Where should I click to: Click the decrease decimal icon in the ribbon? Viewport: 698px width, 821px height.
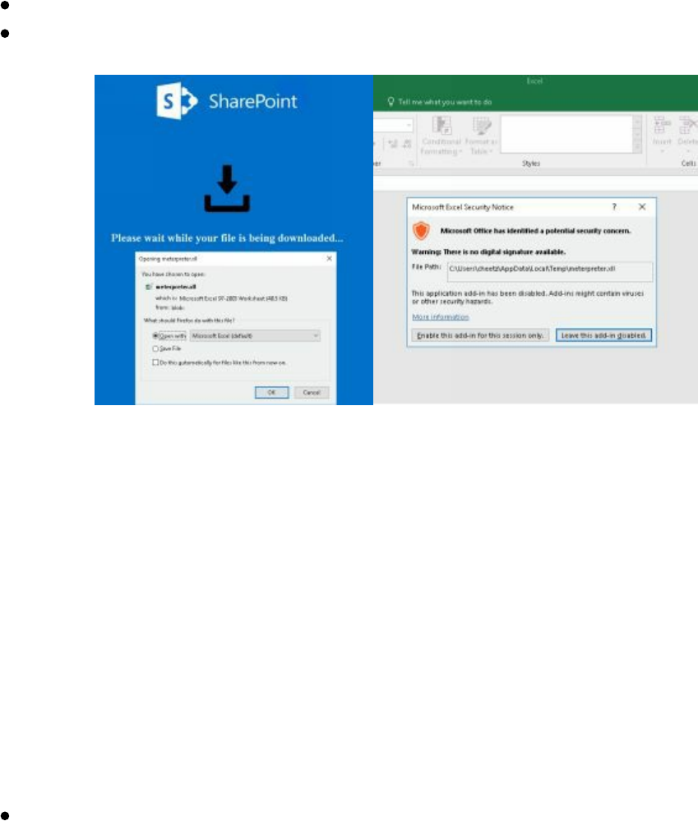coord(407,144)
